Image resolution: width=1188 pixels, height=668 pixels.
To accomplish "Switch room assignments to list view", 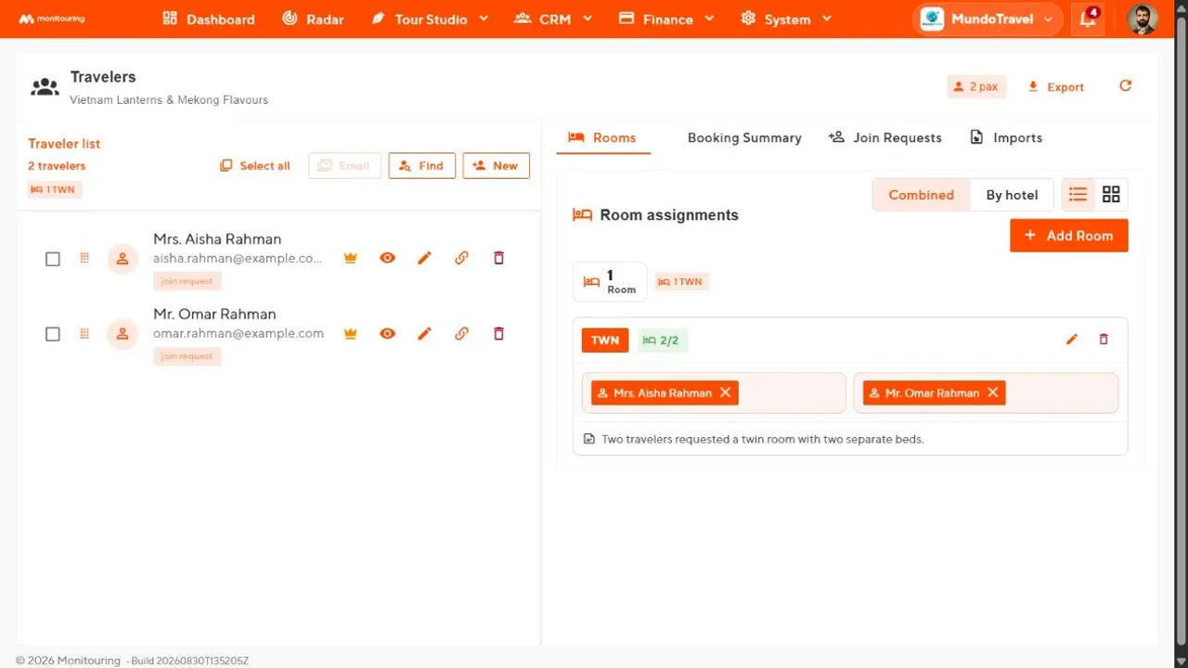I will [1078, 195].
